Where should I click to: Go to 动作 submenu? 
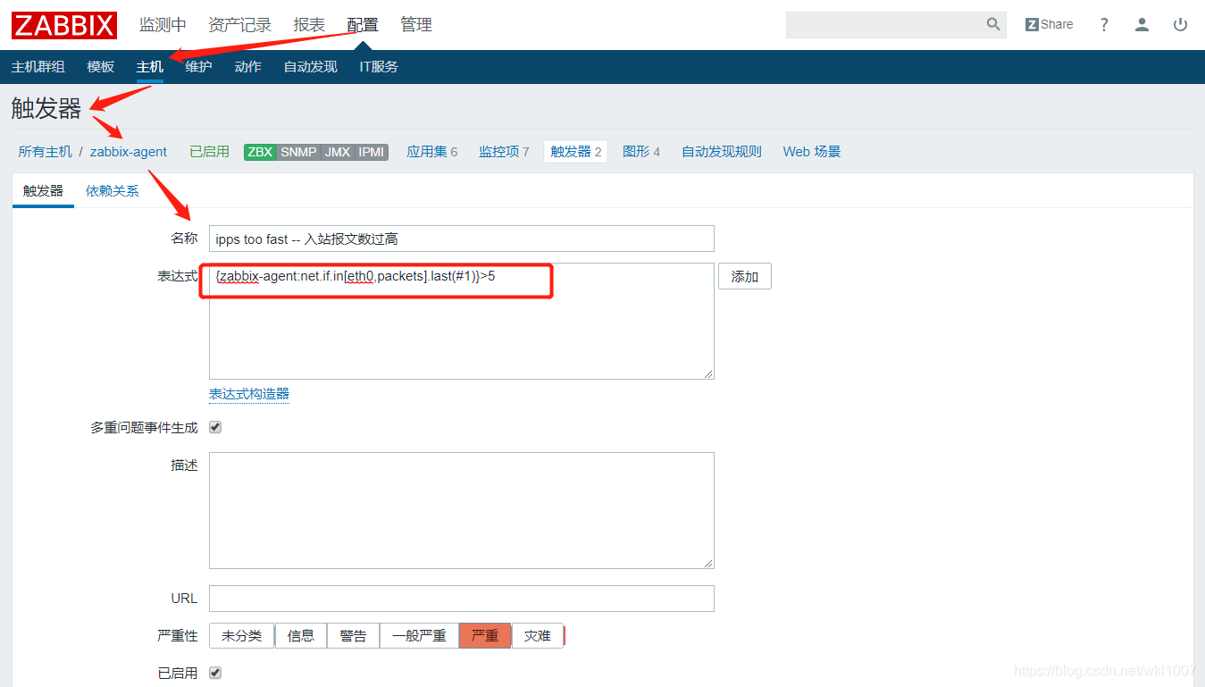tap(247, 67)
